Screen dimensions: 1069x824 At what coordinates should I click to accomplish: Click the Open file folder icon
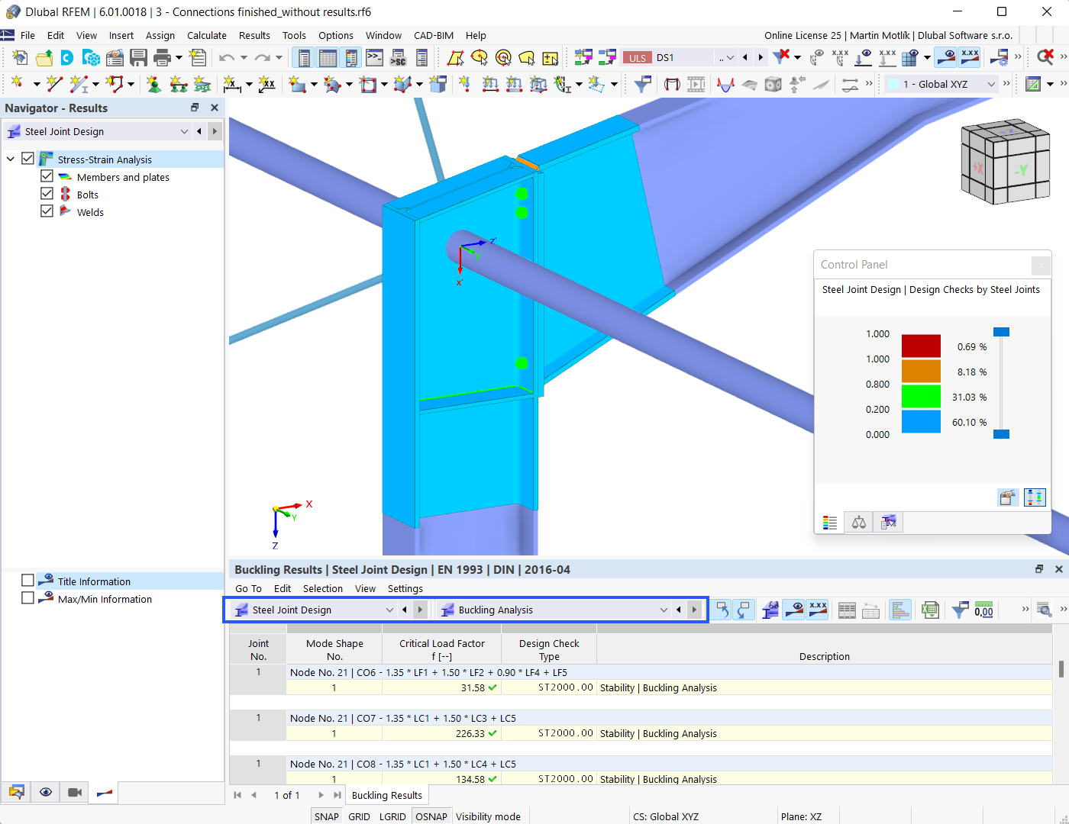pos(44,57)
